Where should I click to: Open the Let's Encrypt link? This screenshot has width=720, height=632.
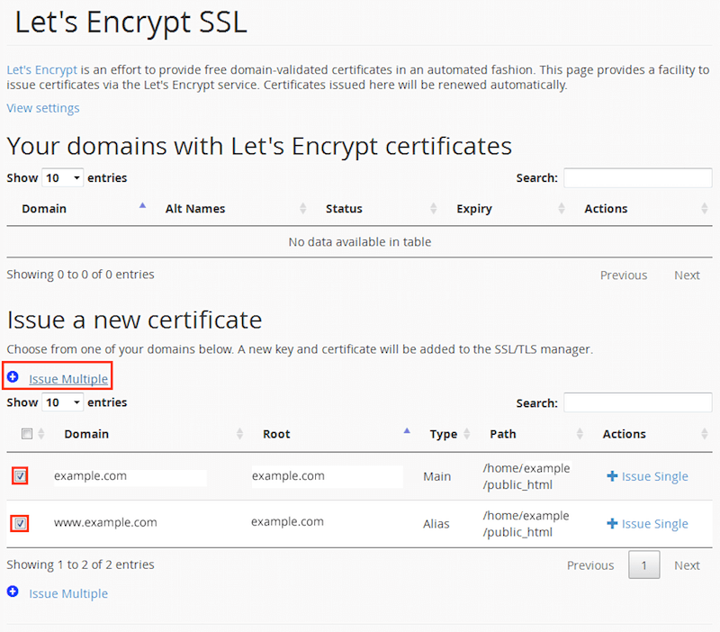tap(42, 69)
